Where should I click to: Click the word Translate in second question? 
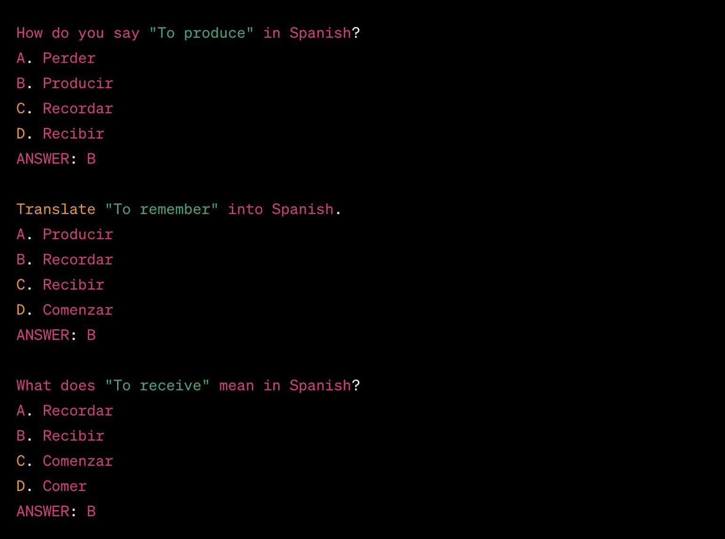point(56,209)
